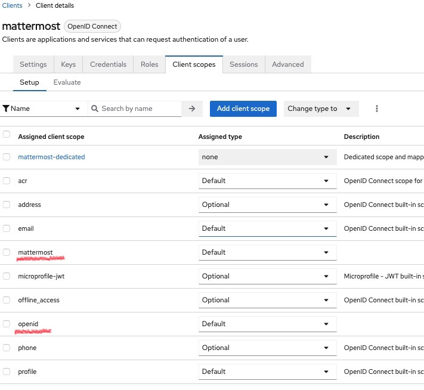Tick the email row checkbox

pyautogui.click(x=7, y=228)
